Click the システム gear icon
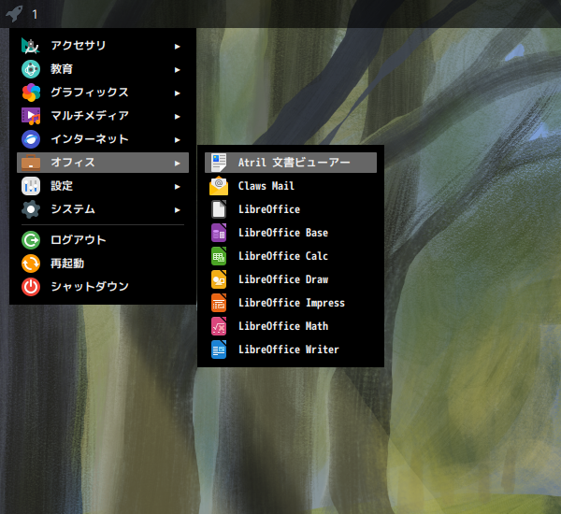 (x=31, y=209)
